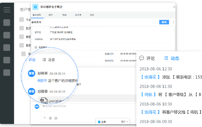Click 【将航】 link under 2018-08-06 11:30
This screenshot has height=127, width=202.
(x=148, y=95)
